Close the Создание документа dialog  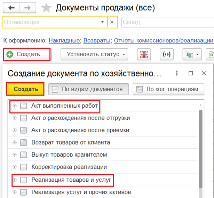click(x=204, y=73)
